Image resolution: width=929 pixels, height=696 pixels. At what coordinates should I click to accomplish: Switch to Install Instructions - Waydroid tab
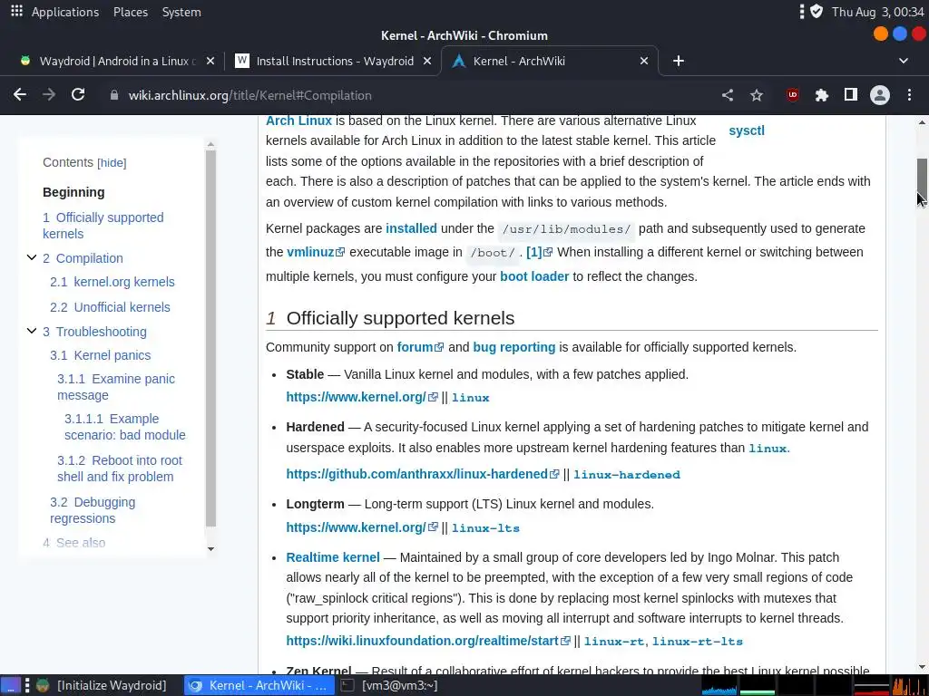click(334, 61)
